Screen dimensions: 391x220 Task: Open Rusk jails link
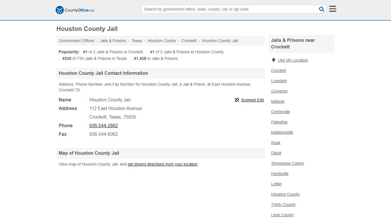click(x=276, y=143)
